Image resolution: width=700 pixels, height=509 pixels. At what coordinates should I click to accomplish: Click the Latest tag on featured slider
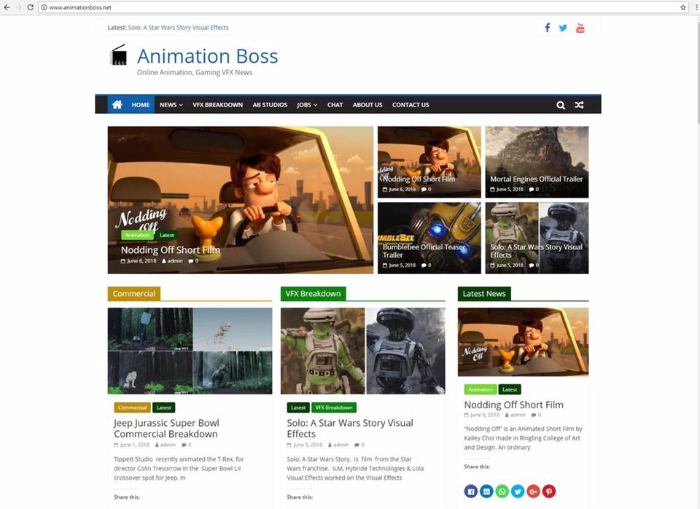(166, 236)
